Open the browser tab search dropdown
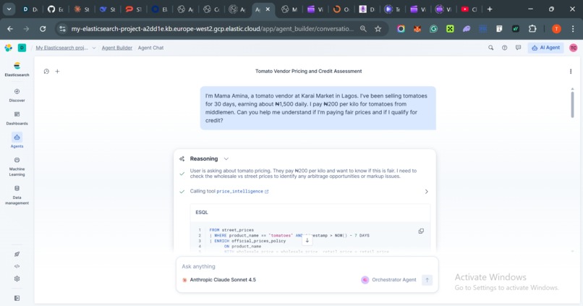This screenshot has height=306, width=583. tap(9, 9)
